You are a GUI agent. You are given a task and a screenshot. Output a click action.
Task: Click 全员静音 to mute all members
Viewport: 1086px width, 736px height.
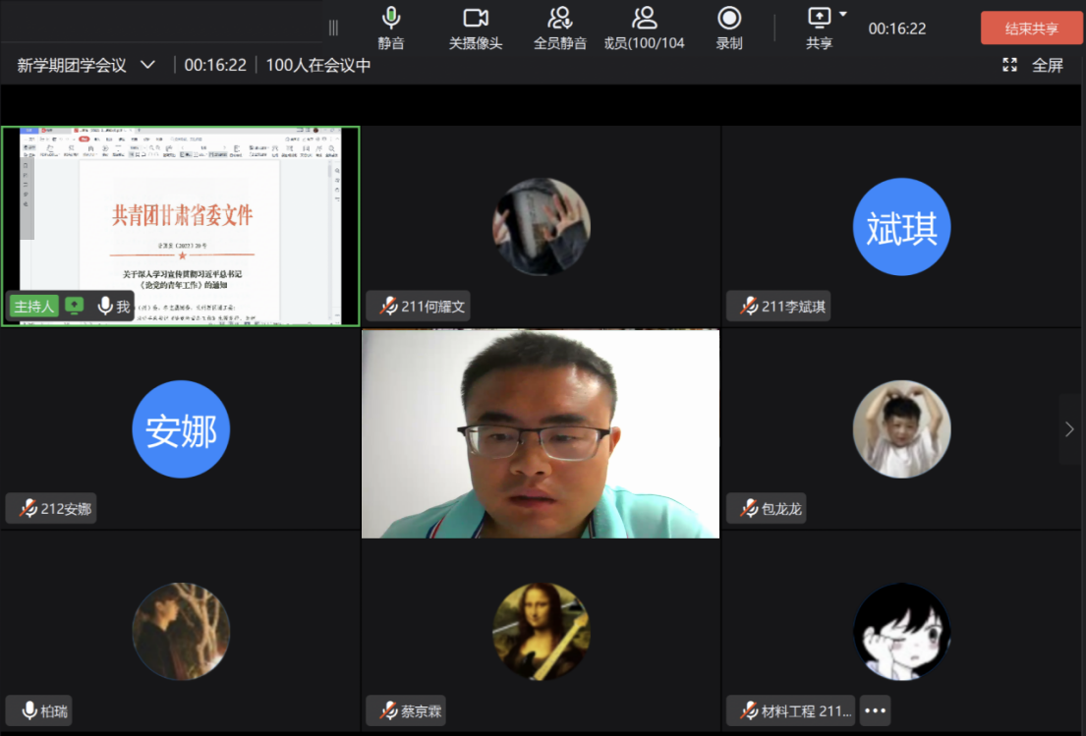[560, 19]
